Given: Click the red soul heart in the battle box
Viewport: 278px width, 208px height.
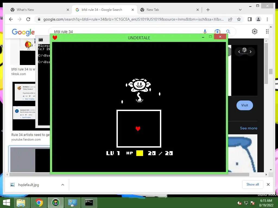Looking at the screenshot, I should click(138, 129).
